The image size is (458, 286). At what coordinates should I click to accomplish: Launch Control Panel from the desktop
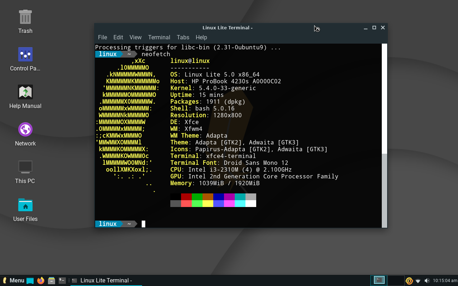pos(25,54)
